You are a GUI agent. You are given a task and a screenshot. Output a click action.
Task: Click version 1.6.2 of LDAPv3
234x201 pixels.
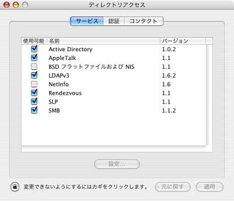[x=169, y=75]
